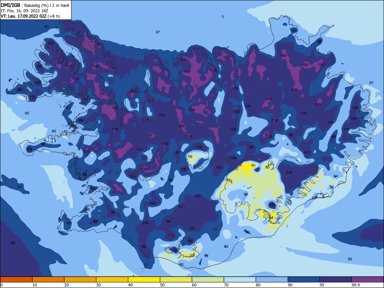Select the 90–95 blue legend swatch

coord(304,280)
